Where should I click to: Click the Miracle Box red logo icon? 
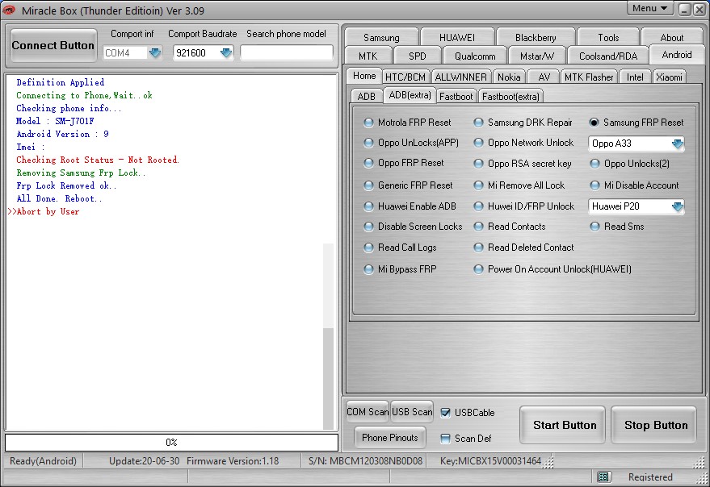click(9, 10)
